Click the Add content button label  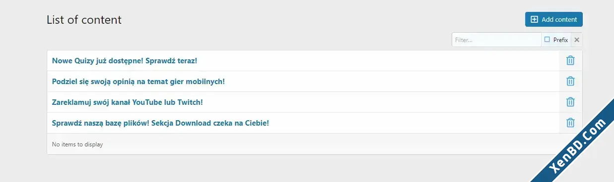559,19
